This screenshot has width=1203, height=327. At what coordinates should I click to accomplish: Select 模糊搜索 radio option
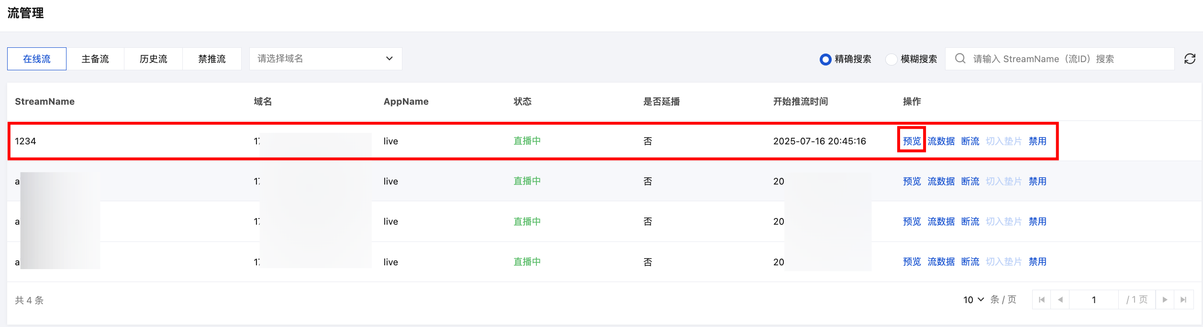tap(891, 59)
